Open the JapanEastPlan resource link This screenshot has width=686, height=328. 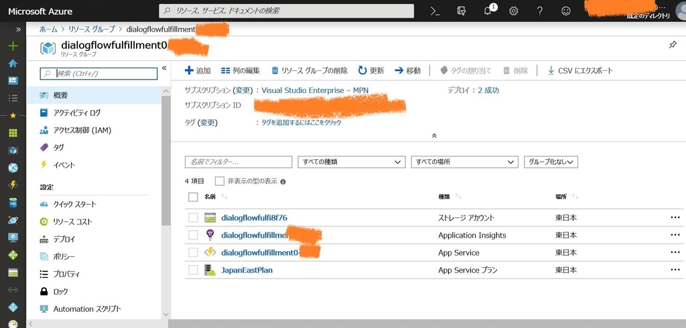pyautogui.click(x=247, y=270)
